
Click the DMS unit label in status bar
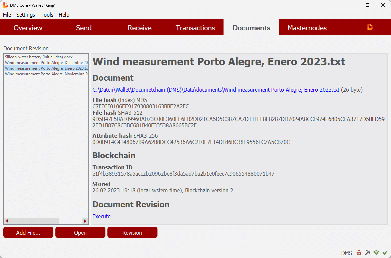tap(347, 253)
